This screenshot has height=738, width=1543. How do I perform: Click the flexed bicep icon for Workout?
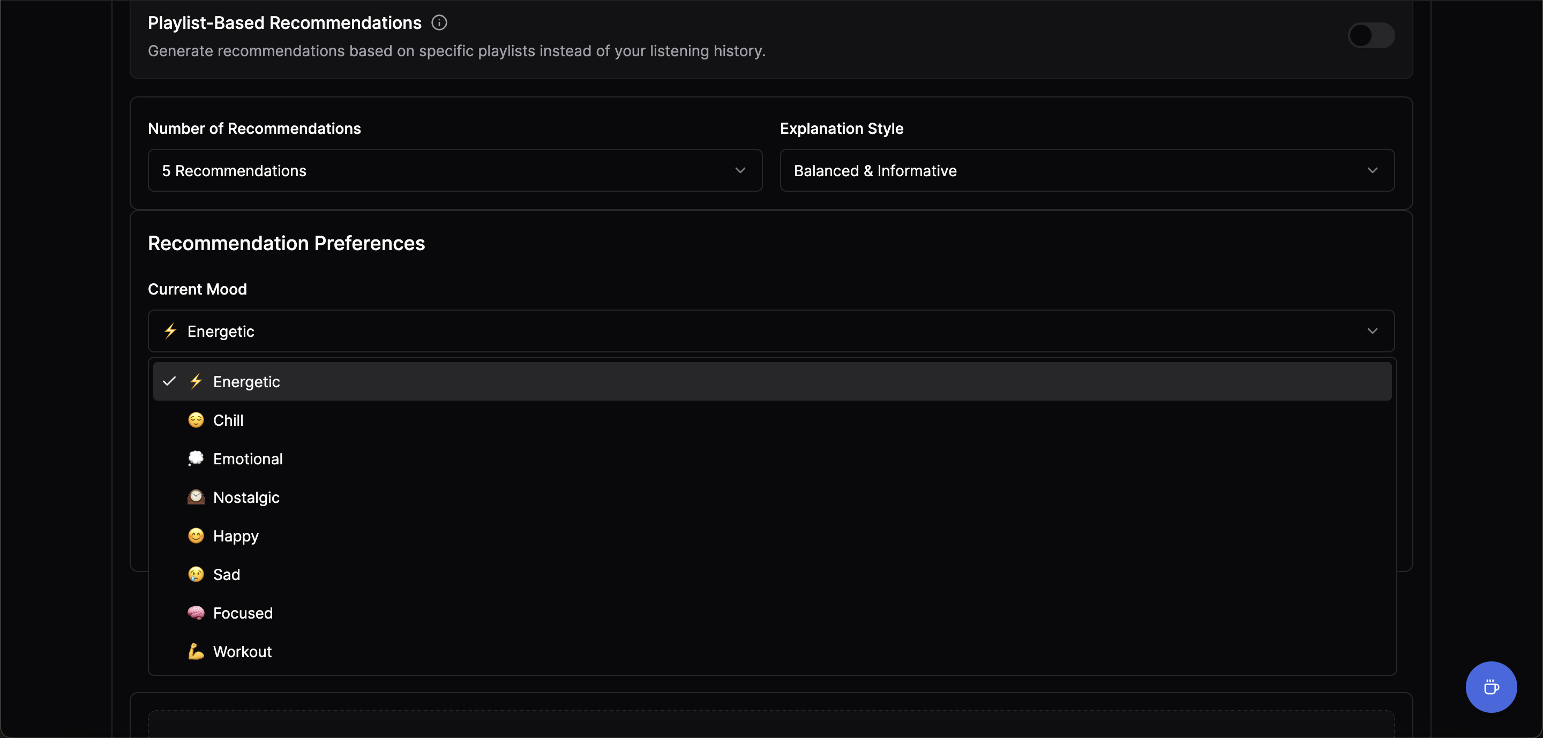click(196, 651)
